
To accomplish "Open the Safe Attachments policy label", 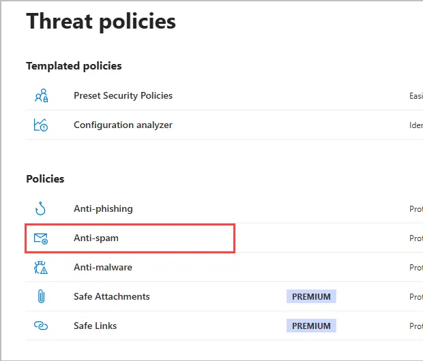I will pyautogui.click(x=111, y=297).
